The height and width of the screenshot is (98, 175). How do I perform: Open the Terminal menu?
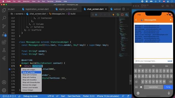(x=50, y=1)
